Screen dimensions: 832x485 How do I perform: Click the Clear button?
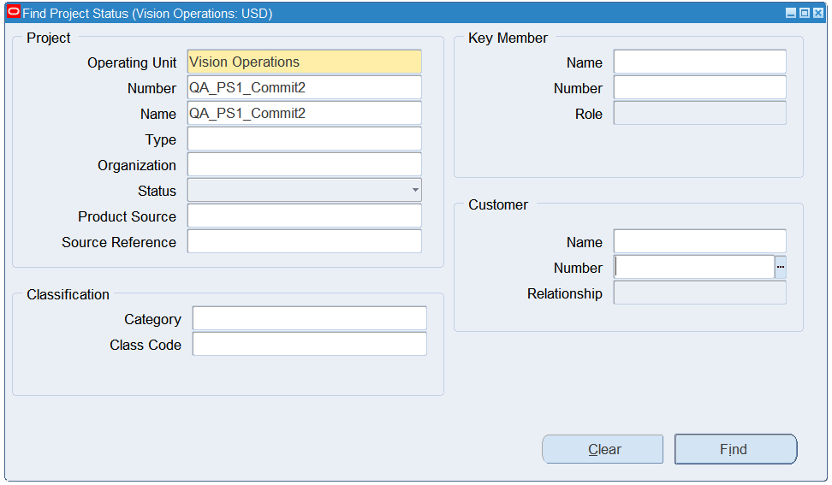pos(603,449)
